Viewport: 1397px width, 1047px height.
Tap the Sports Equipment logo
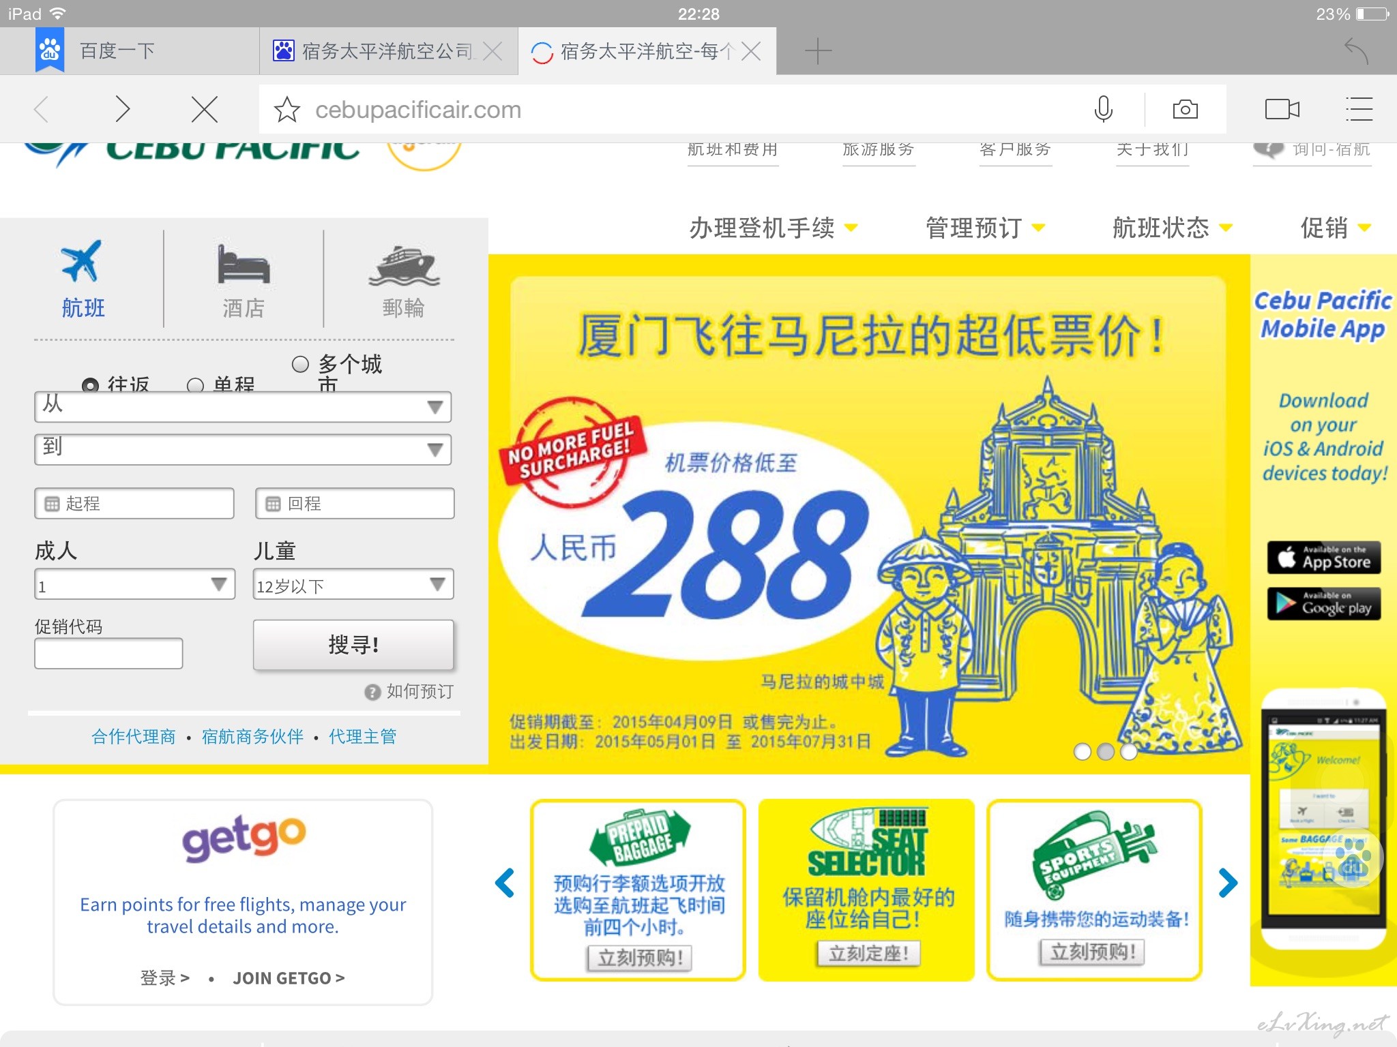pos(1094,855)
